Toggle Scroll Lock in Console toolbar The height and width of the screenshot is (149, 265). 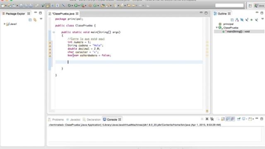pyautogui.click(x=223, y=119)
